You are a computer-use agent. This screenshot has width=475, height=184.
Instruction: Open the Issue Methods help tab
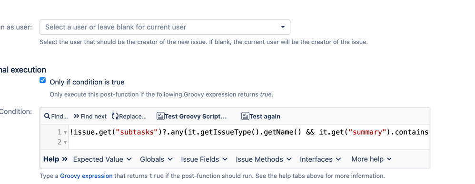[264, 159]
